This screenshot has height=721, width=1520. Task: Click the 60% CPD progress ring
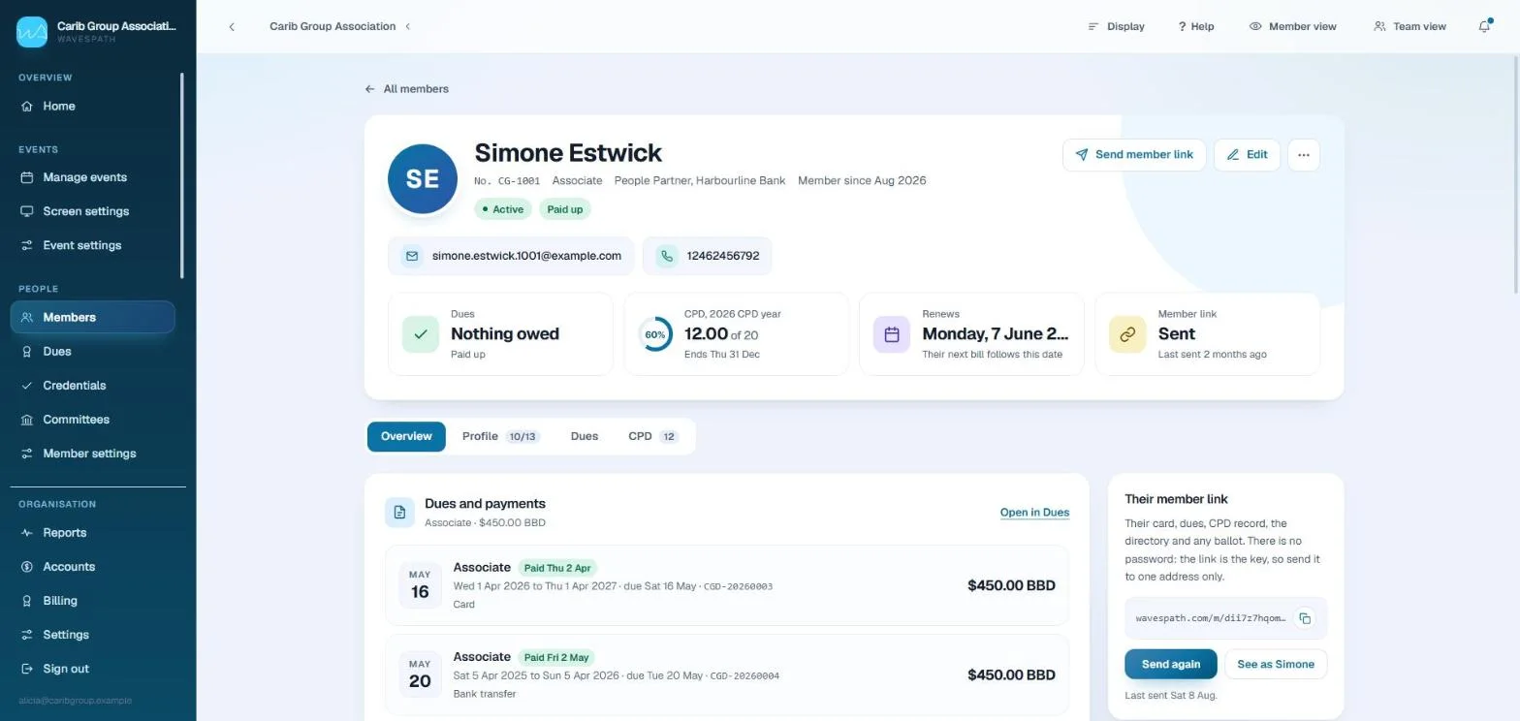[655, 334]
